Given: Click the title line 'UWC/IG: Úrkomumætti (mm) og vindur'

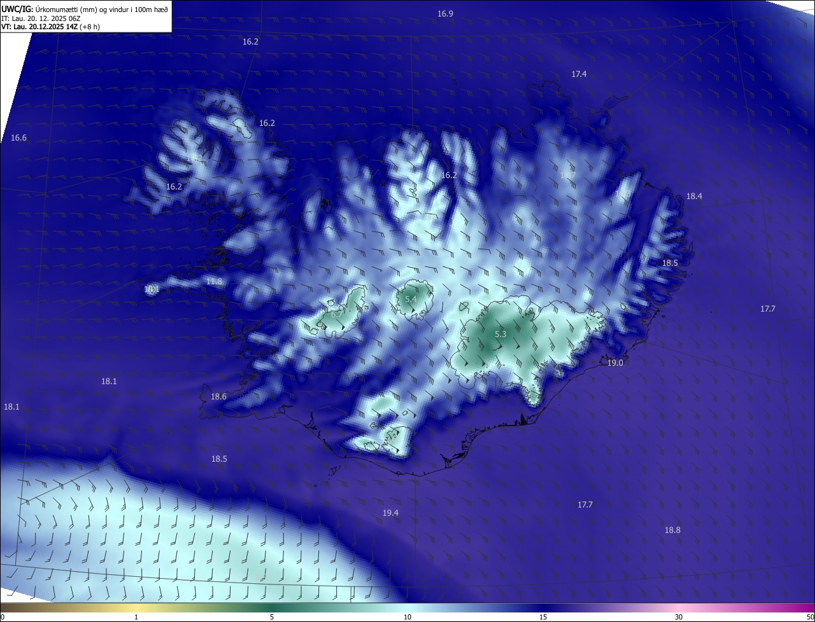Looking at the screenshot, I should pos(85,9).
